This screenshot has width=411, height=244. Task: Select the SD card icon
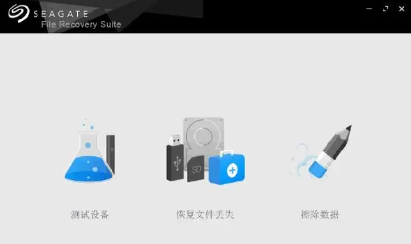196,169
